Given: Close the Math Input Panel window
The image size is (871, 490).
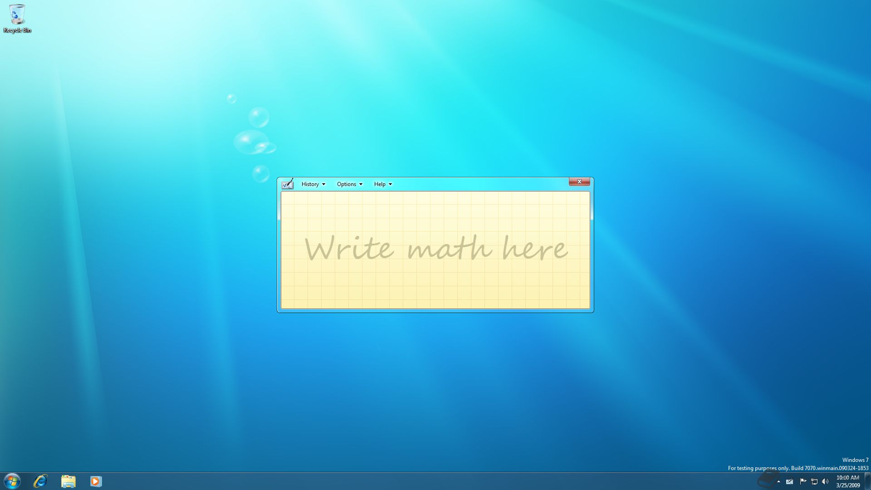Looking at the screenshot, I should [579, 181].
